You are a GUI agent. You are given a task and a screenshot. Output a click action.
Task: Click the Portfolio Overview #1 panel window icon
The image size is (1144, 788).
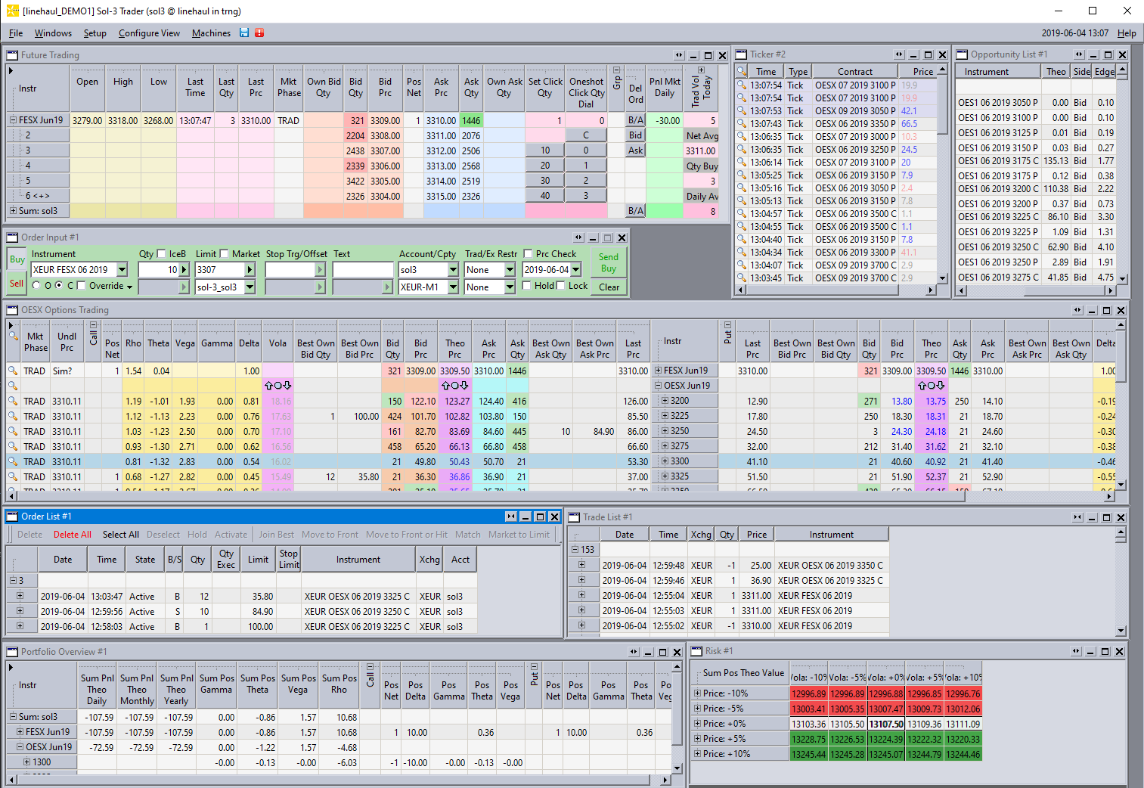point(12,652)
